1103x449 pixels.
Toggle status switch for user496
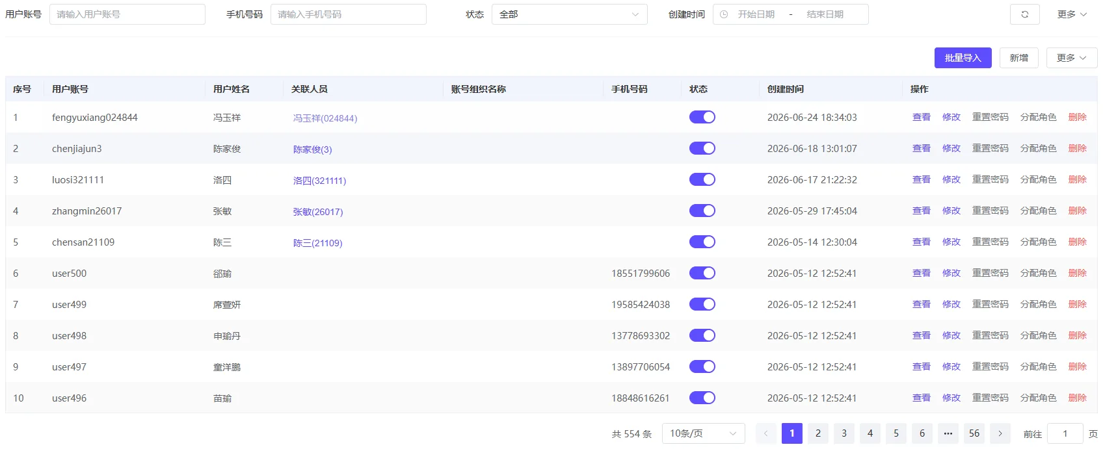702,398
